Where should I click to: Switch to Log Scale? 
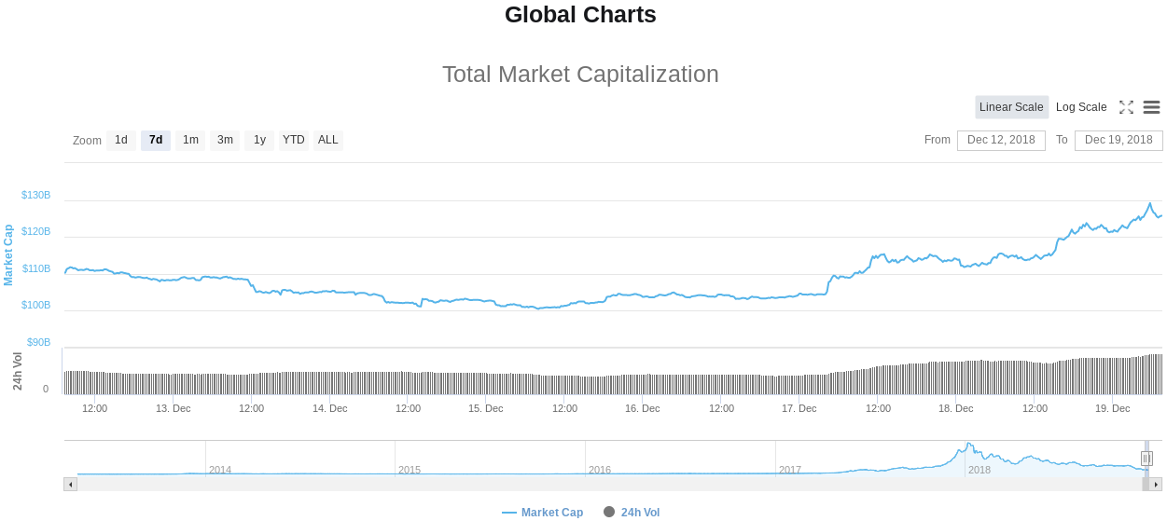coord(1081,107)
